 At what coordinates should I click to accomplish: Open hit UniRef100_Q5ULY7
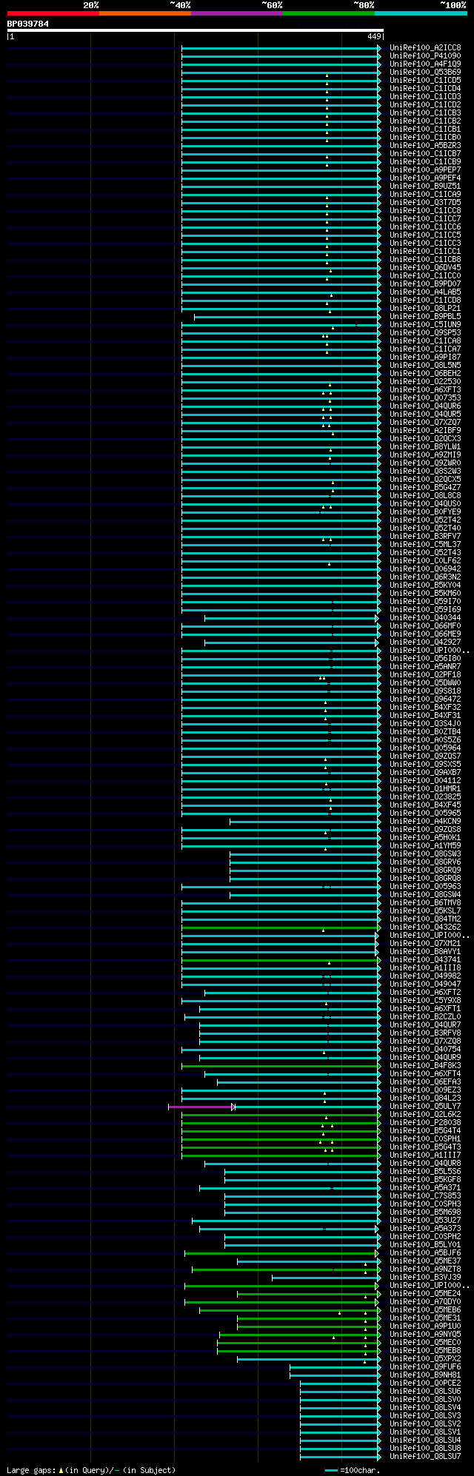click(x=425, y=1106)
